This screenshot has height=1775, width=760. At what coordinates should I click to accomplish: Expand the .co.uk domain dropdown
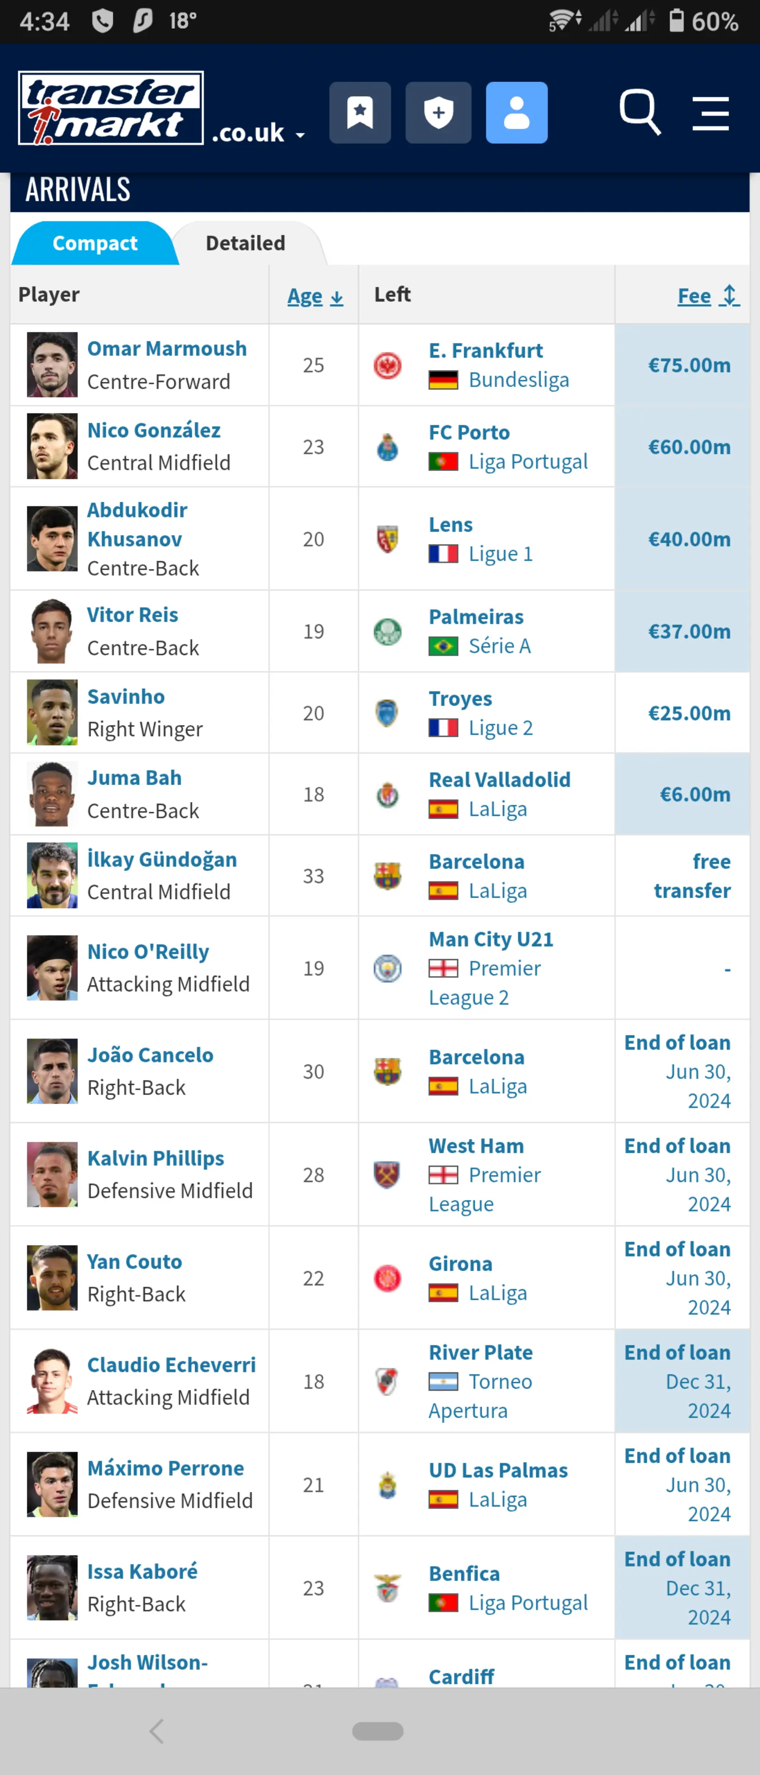[x=258, y=132]
